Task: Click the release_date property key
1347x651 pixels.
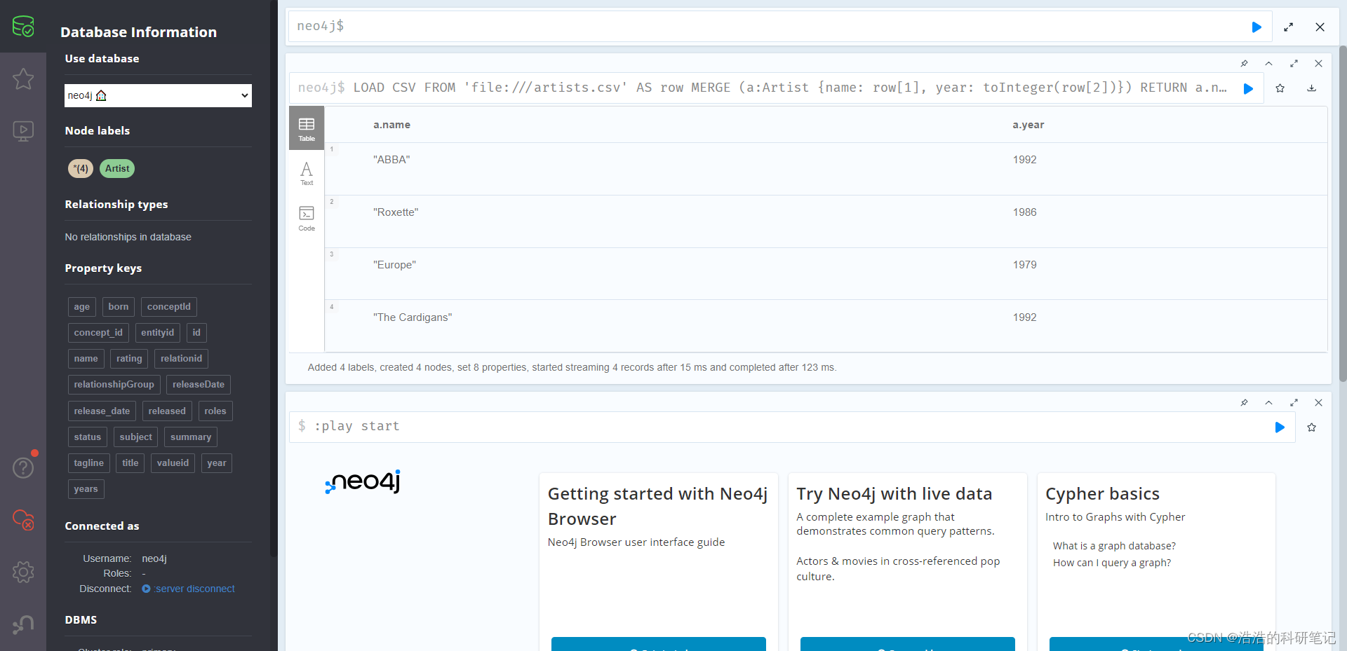Action: tap(102, 411)
